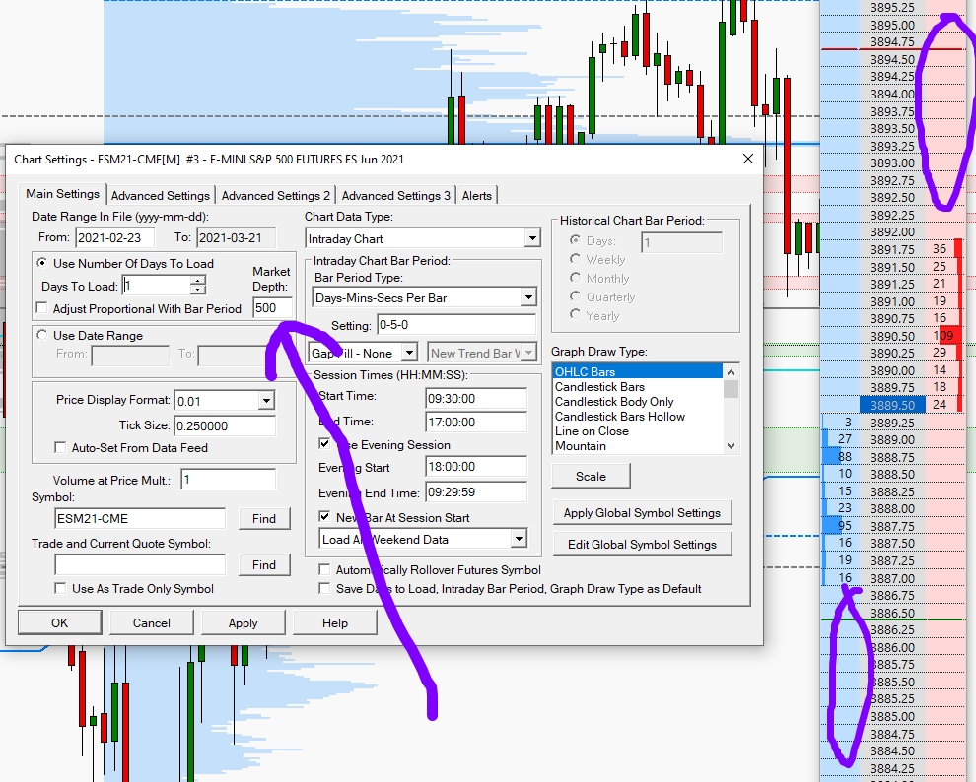Click the Days To Load field

[156, 286]
